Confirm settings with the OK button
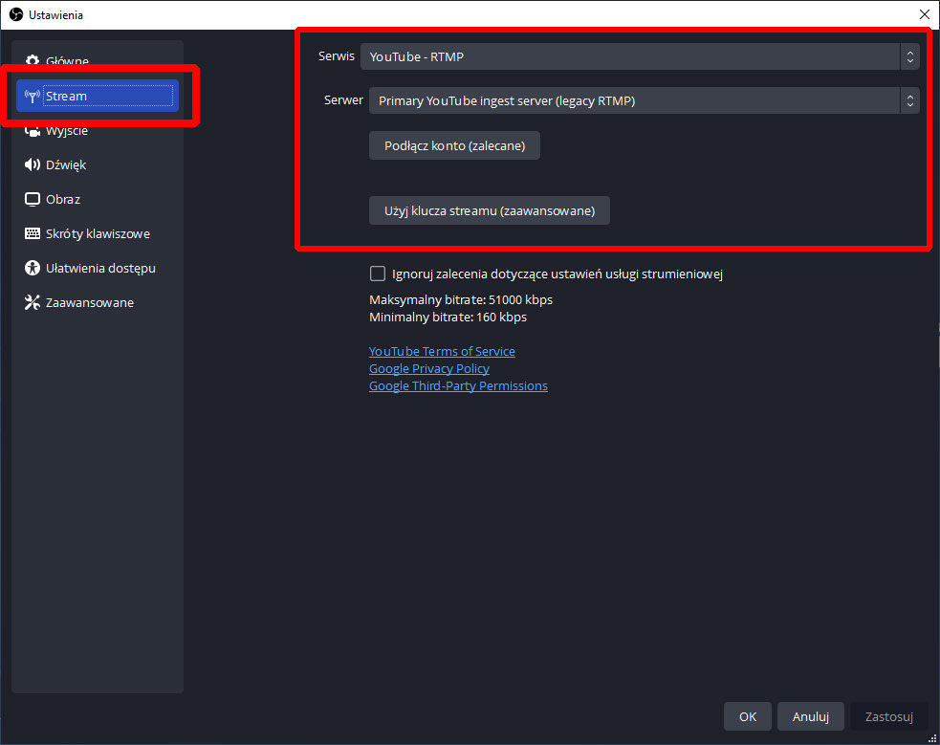This screenshot has height=745, width=940. (x=747, y=716)
